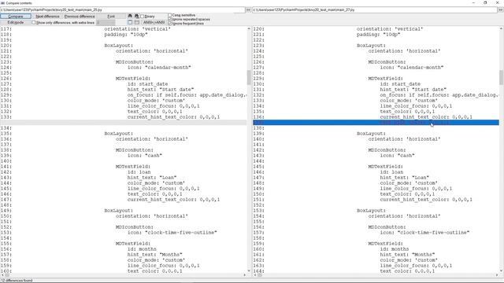Click the left file path field main_25.py
The height and width of the screenshot is (283, 504).
point(123,10)
